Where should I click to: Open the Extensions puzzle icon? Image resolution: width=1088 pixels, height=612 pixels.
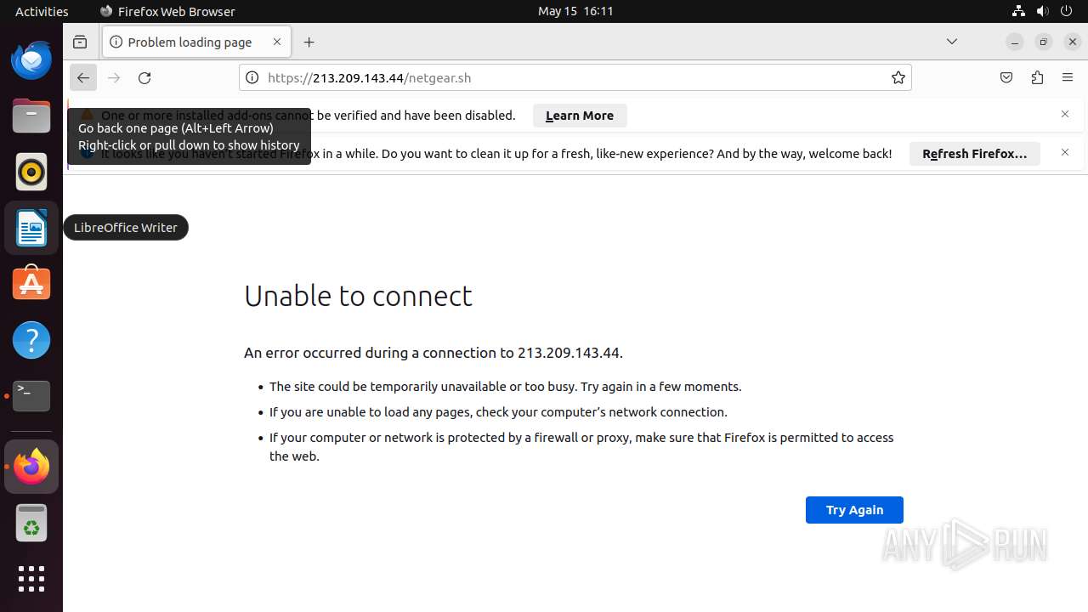(x=1037, y=78)
